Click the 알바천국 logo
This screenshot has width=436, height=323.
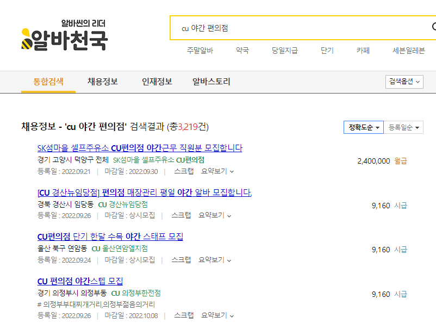pyautogui.click(x=65, y=35)
